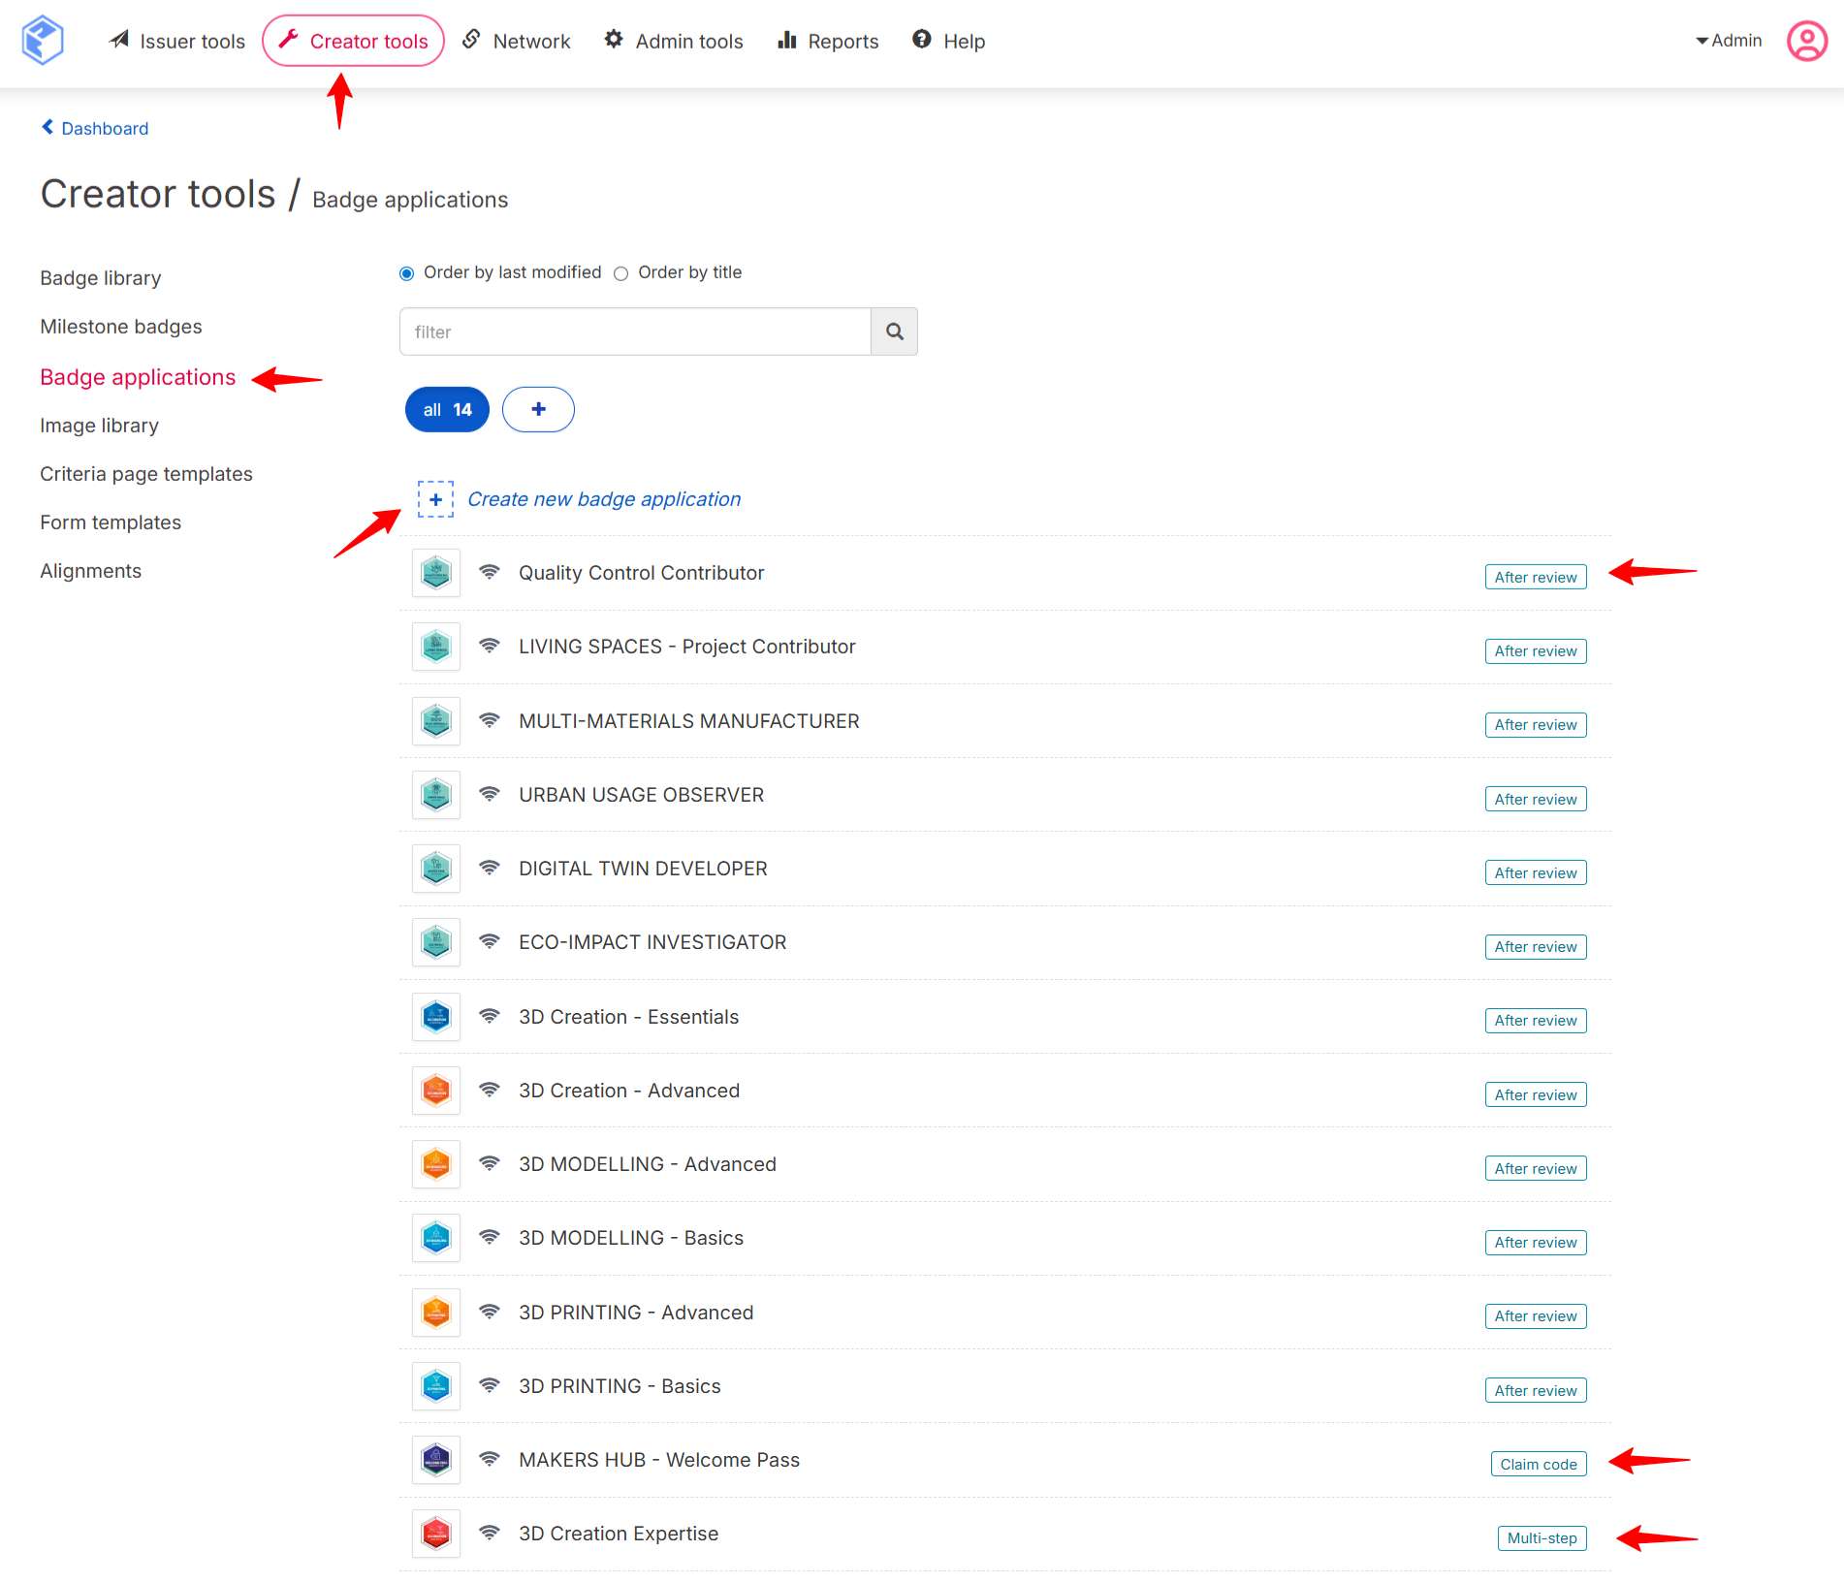Click 3D MODELLING - Basics badge image
1844x1583 pixels.
pyautogui.click(x=436, y=1238)
